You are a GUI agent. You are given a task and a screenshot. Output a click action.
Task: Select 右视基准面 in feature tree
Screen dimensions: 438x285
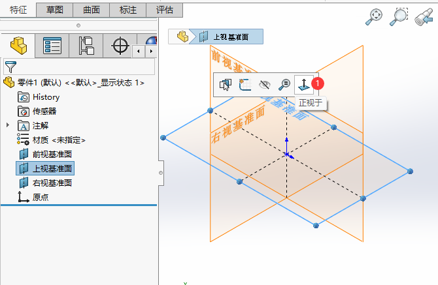(x=46, y=183)
